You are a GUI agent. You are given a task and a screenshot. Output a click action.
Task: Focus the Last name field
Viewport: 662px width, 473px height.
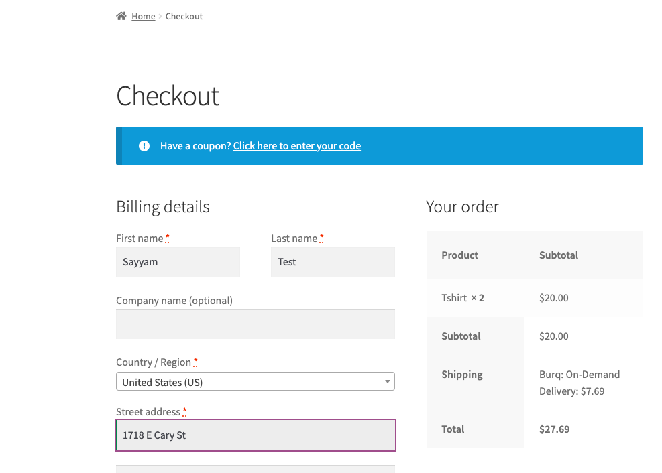pyautogui.click(x=333, y=262)
